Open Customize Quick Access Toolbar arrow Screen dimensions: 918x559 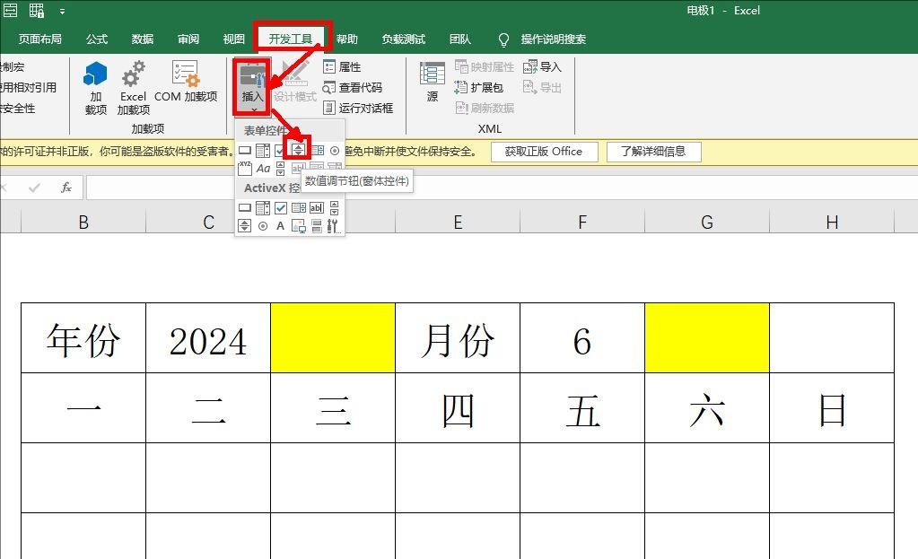[62, 11]
